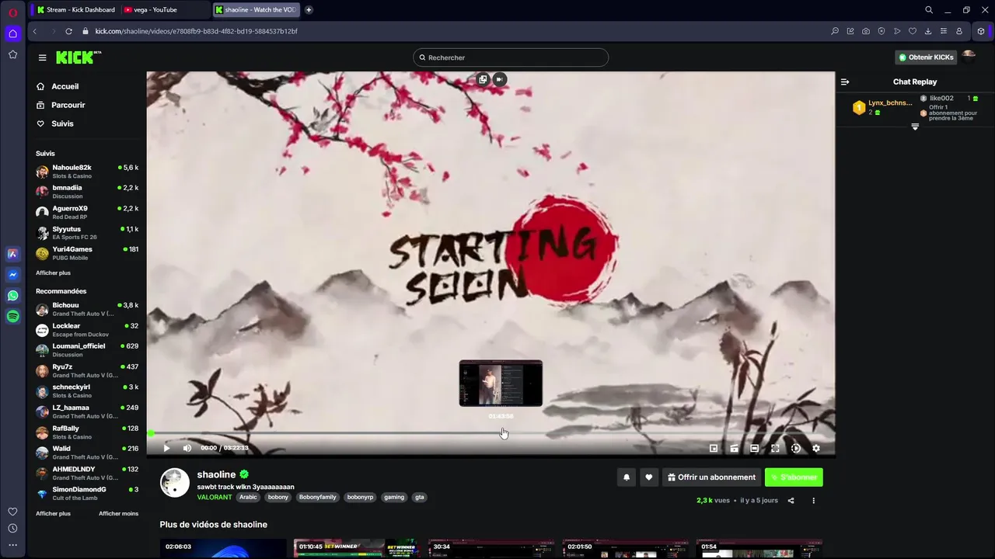Open recommended channel LZ_haamaa
This screenshot has height=559, width=995.
pyautogui.click(x=87, y=411)
